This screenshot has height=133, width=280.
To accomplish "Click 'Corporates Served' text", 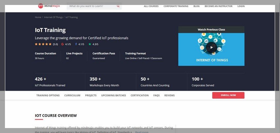I will point(203,85).
